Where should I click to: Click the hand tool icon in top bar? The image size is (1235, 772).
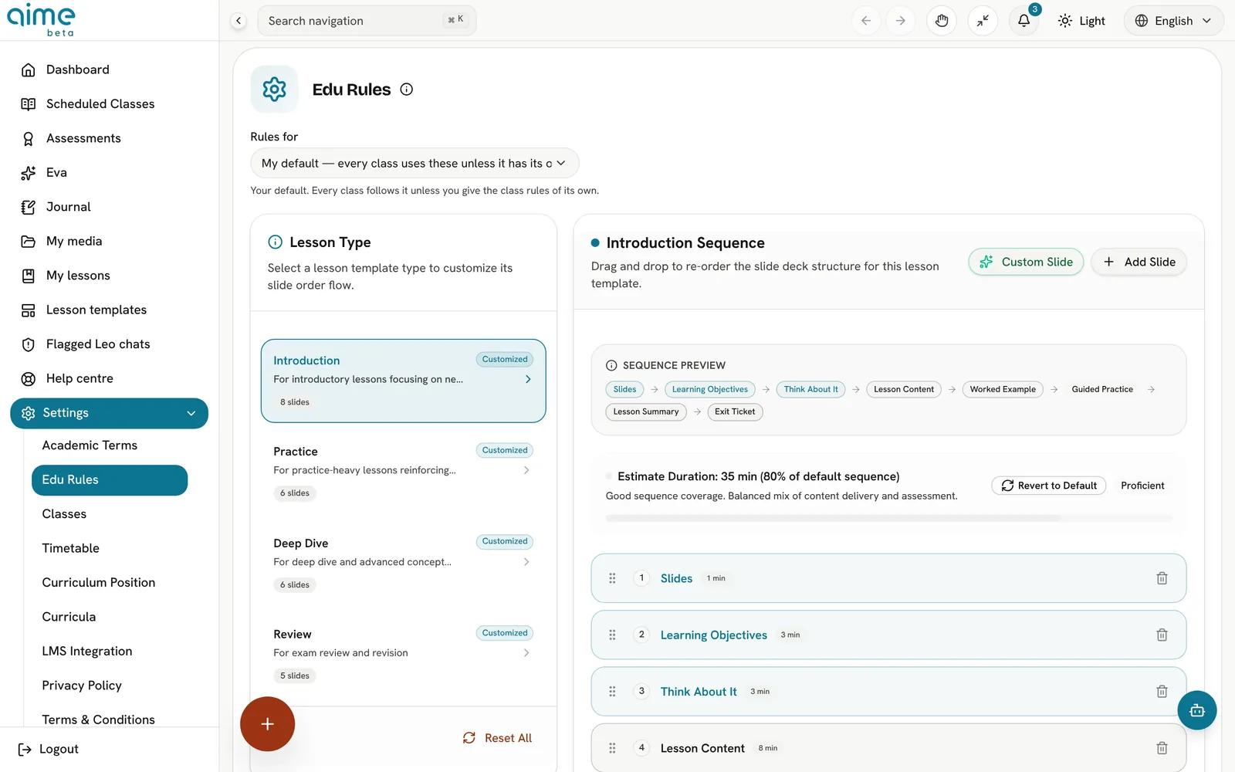(942, 21)
